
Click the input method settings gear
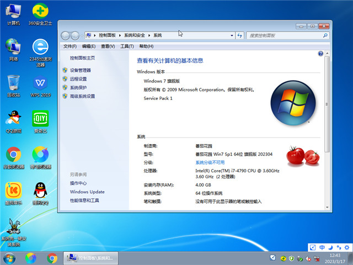(x=347, y=247)
